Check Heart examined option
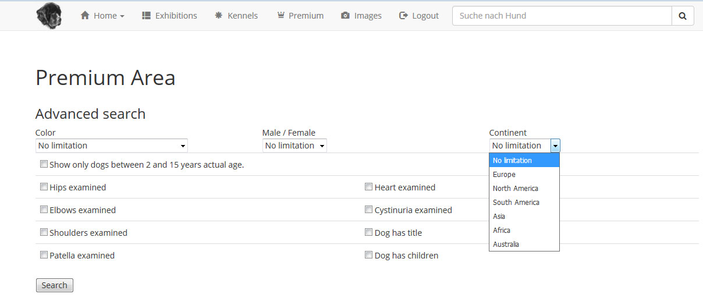 tap(368, 187)
